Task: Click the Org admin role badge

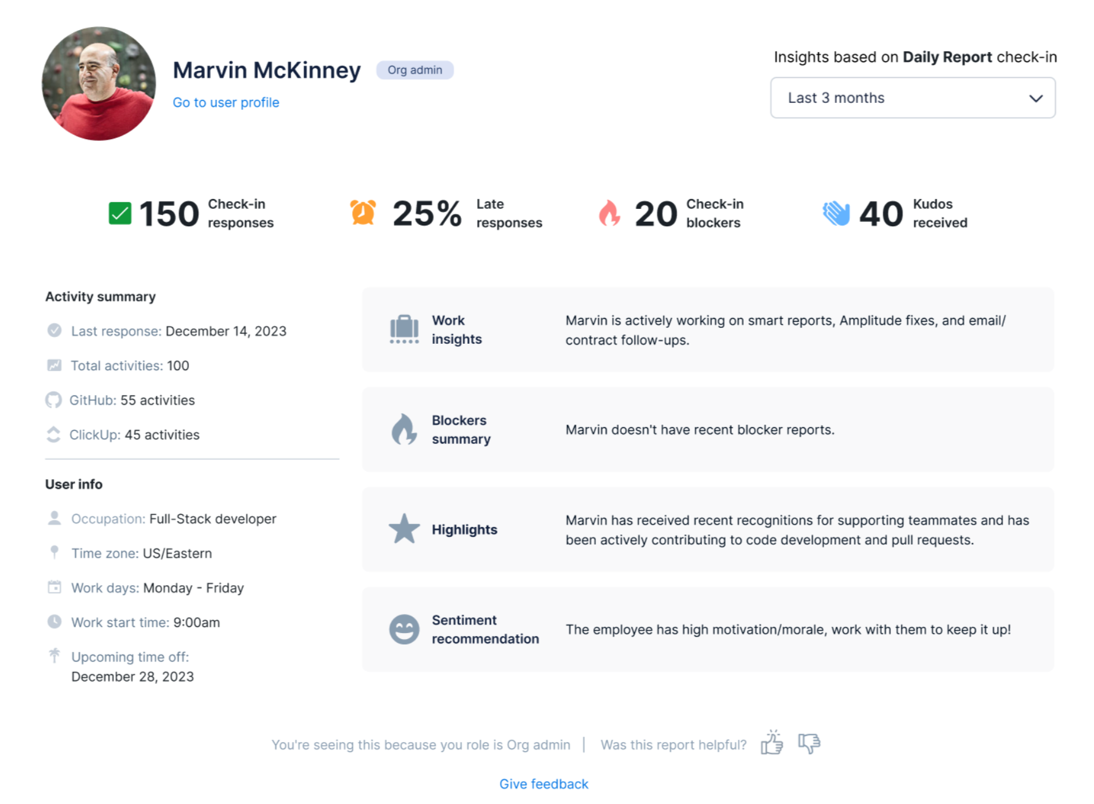Action: [x=415, y=70]
